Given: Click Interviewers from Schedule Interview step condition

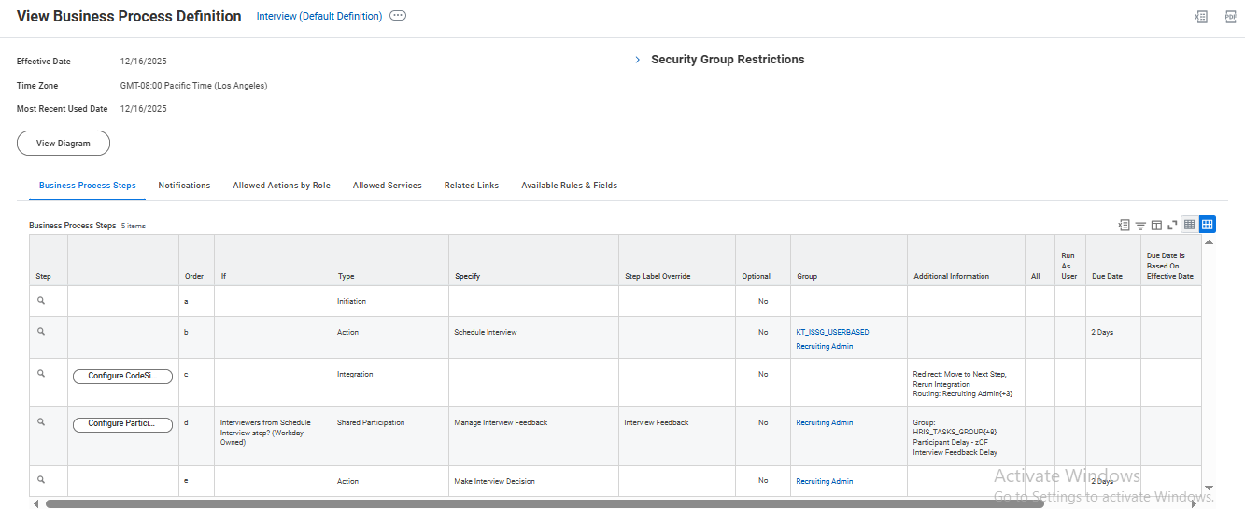Looking at the screenshot, I should coord(265,433).
